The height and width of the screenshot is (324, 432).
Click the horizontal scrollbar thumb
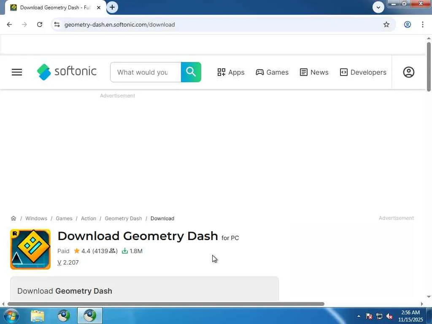[166, 304]
